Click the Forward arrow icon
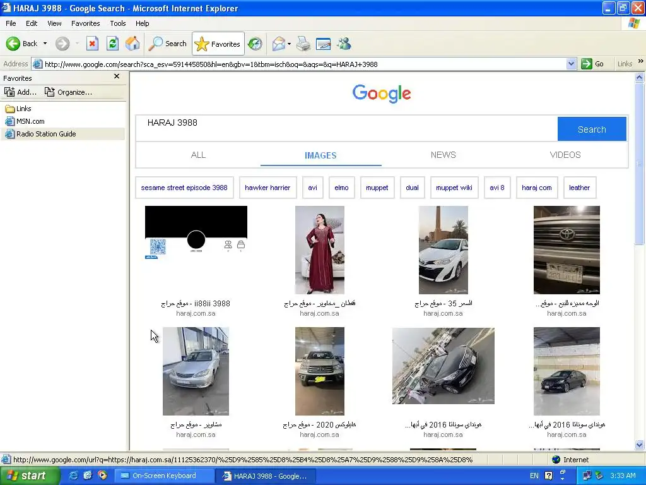Screen dimensions: 646x485 pos(62,44)
